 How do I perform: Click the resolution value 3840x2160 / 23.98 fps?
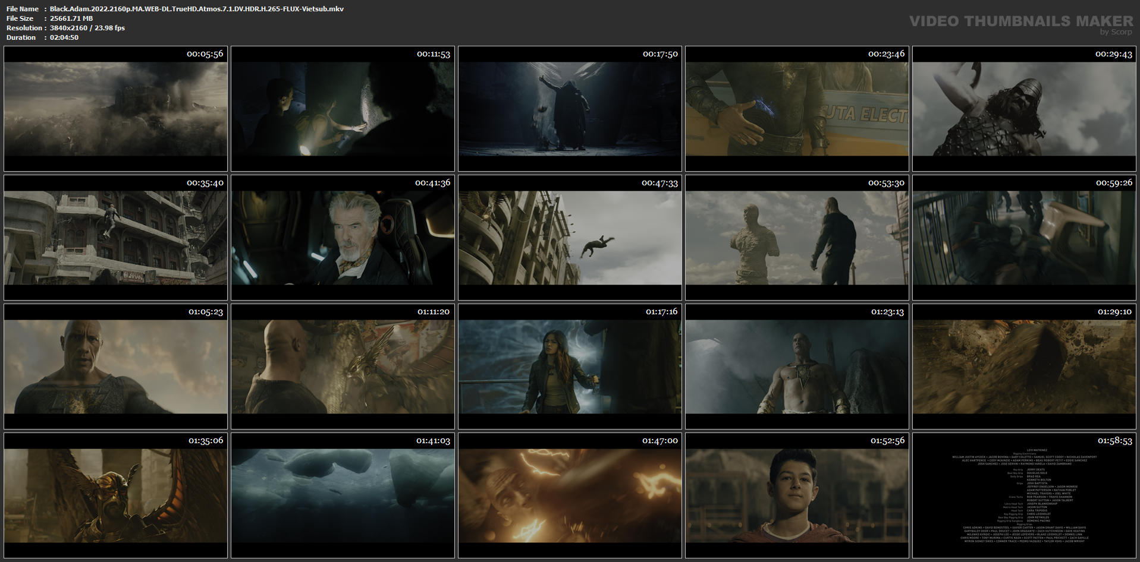(x=87, y=28)
